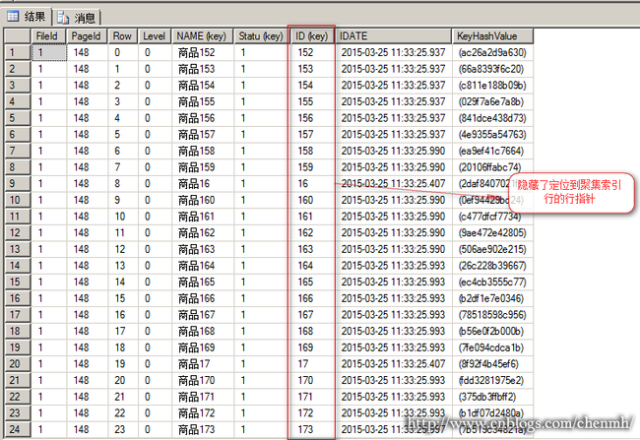The image size is (640, 440).
Task: Click the IDATE cell in row 9
Action: pos(394,184)
